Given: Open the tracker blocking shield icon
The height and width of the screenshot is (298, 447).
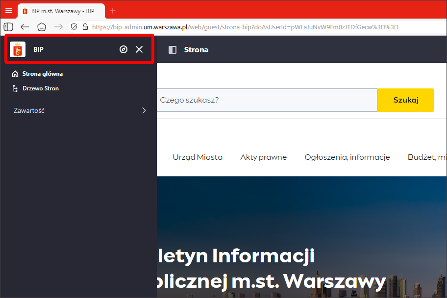Looking at the screenshot, I should point(74,27).
